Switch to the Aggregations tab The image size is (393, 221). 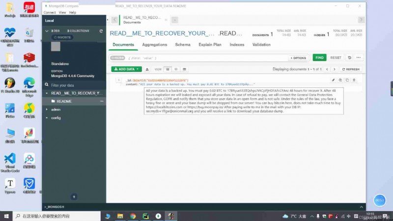click(x=154, y=45)
